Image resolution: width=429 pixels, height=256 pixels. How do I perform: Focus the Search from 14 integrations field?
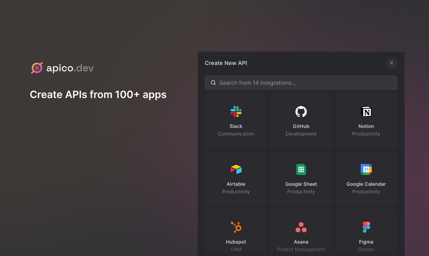pos(301,83)
